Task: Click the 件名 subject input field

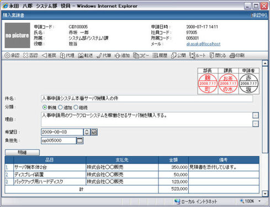Action: [147, 98]
